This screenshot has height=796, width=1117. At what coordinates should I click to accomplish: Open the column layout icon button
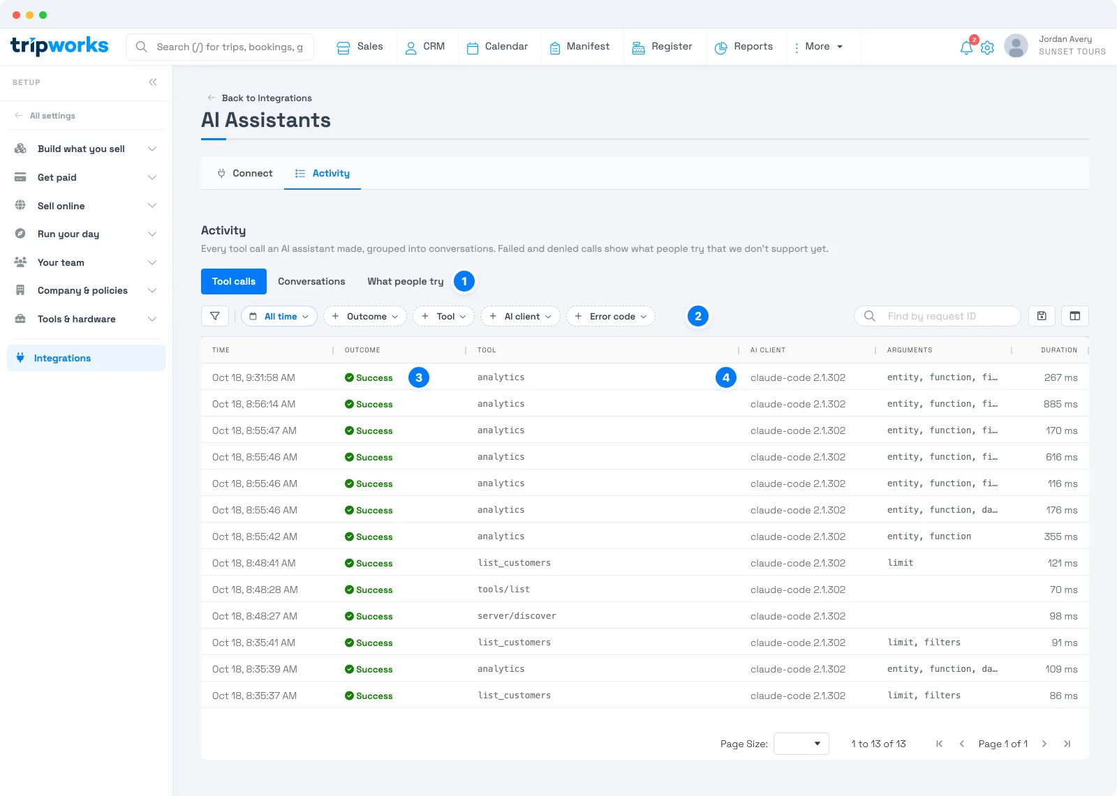click(1075, 316)
